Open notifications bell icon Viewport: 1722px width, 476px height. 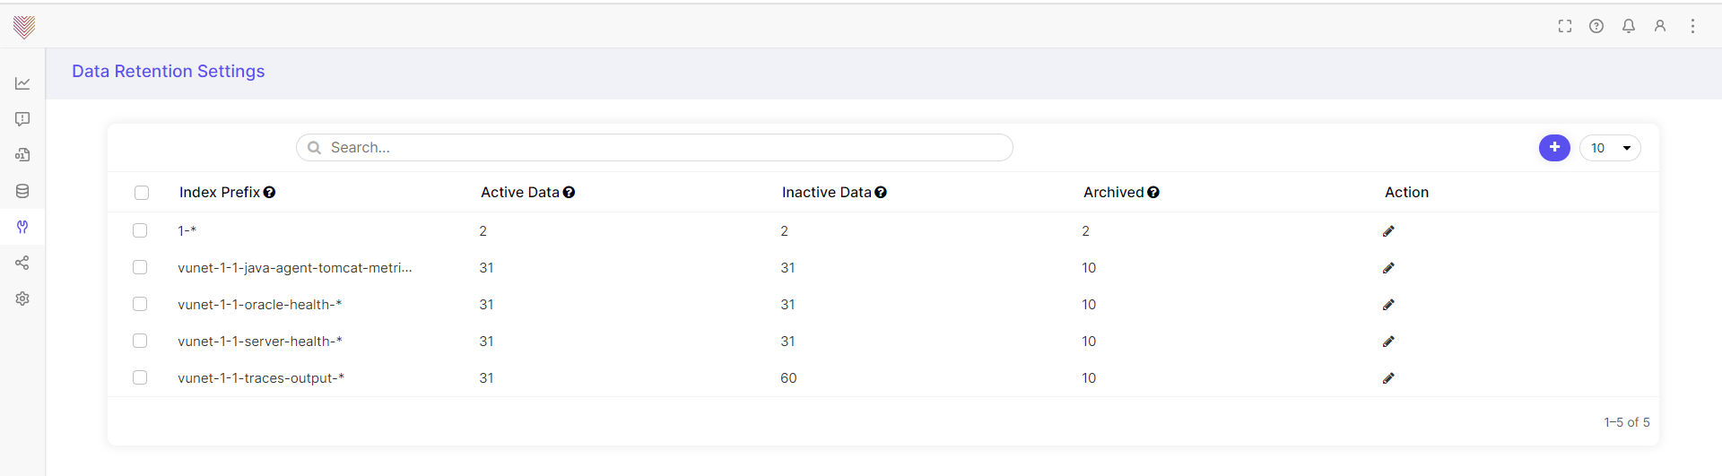pos(1629,26)
